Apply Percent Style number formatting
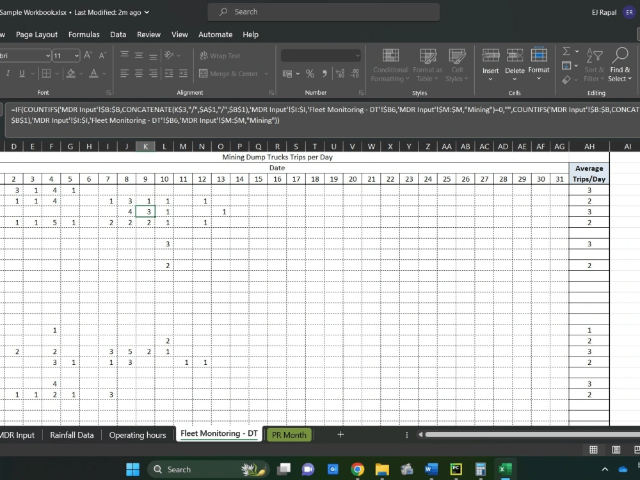The width and height of the screenshot is (640, 480). 310,73
